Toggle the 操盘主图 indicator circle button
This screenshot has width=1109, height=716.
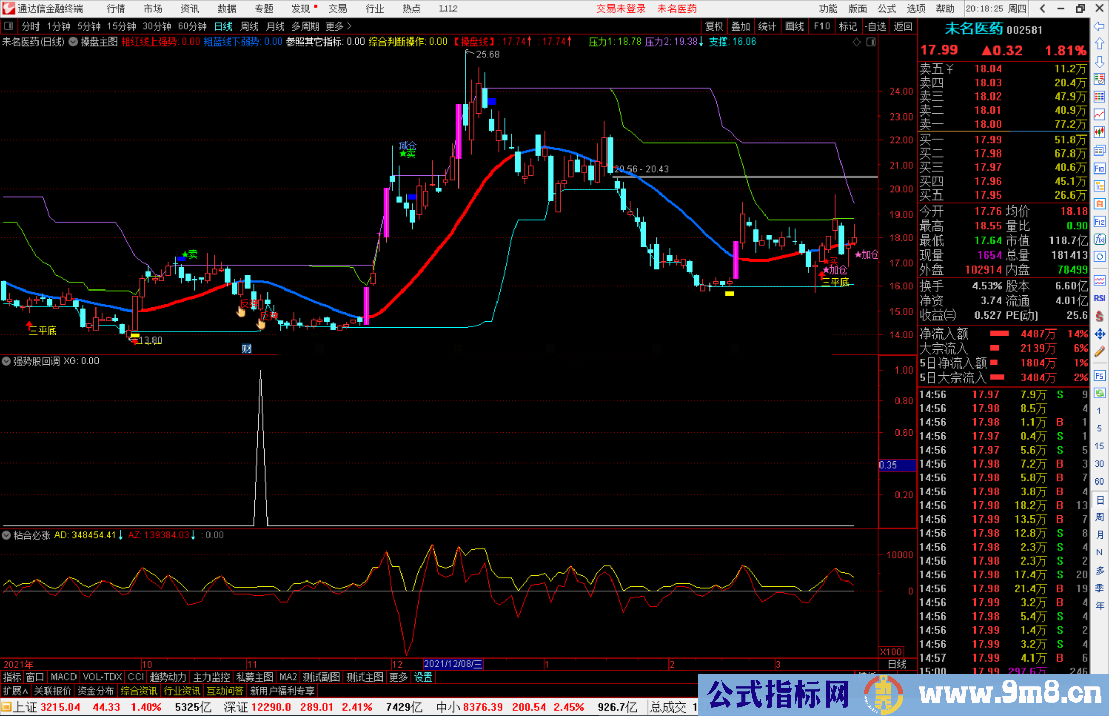point(73,42)
